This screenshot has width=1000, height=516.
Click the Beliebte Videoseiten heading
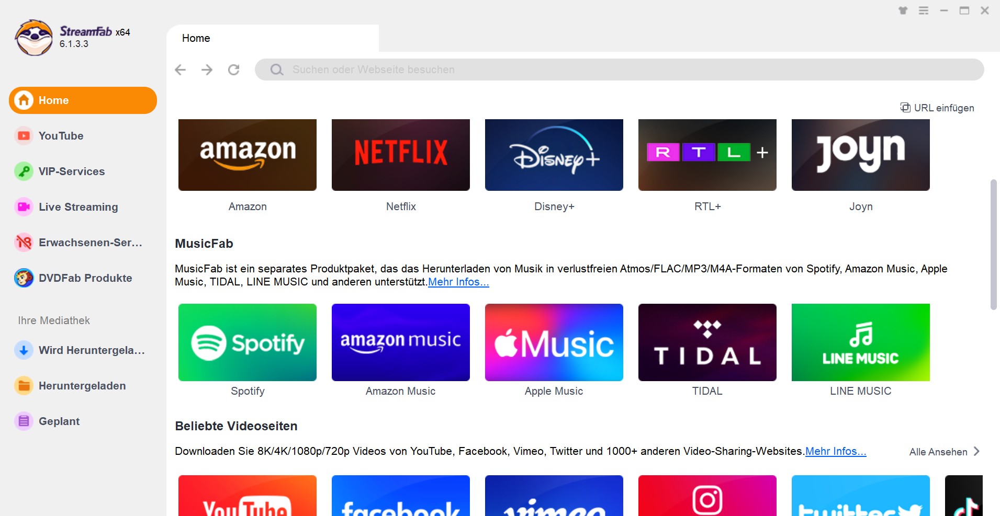[x=236, y=426]
